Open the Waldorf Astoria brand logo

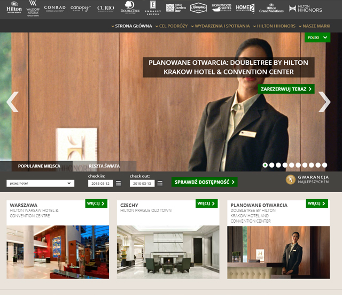click(33, 9)
